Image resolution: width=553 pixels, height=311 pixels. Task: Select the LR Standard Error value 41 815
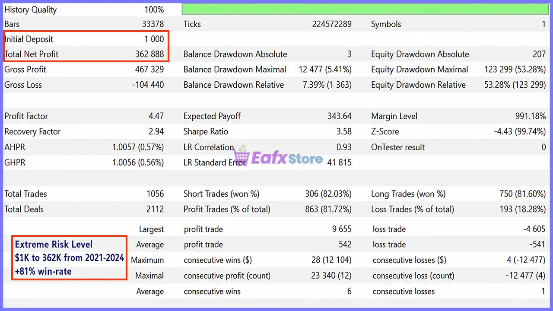point(340,163)
